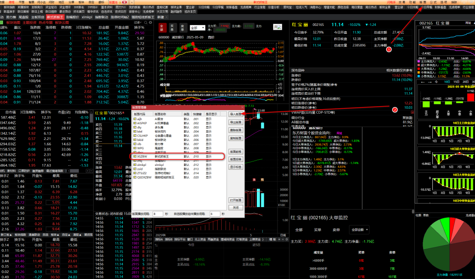The height and width of the screenshot is (279, 475).
Task: Open the 全部金额 dropdown in 大单监控
Action: click(359, 230)
